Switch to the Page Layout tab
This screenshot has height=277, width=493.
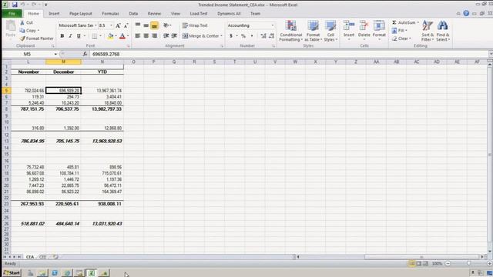click(x=81, y=14)
